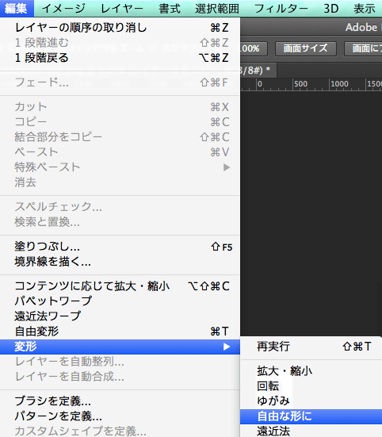The width and height of the screenshot is (382, 437).
Task: Choose 回転 rotate option
Action: point(311,386)
